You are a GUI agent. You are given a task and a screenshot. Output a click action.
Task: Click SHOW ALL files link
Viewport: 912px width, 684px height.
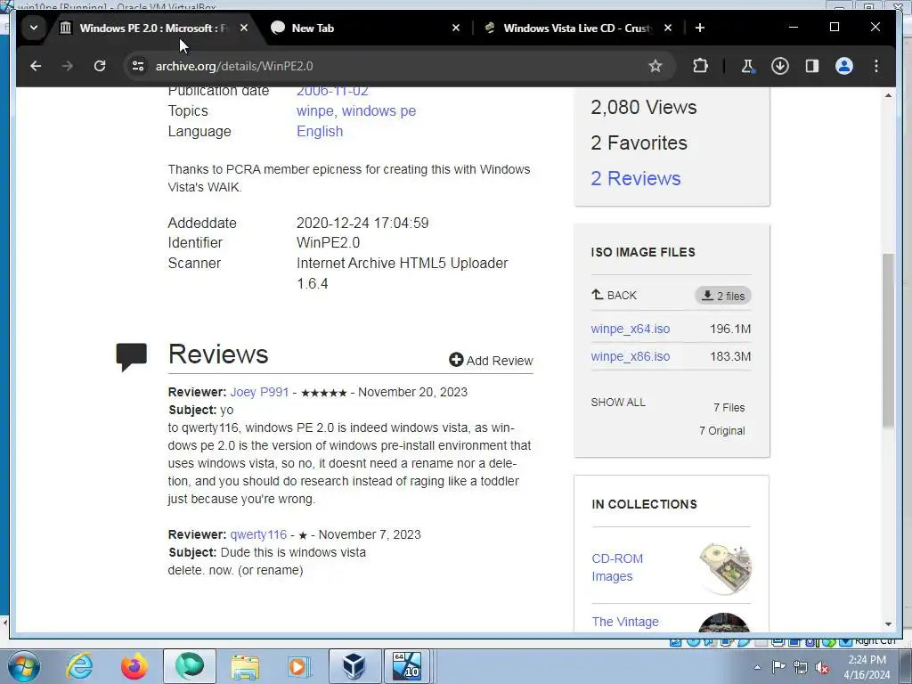(x=618, y=403)
